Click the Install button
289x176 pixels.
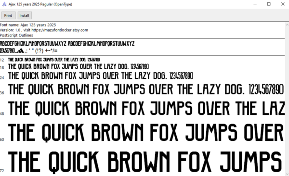[25, 15]
